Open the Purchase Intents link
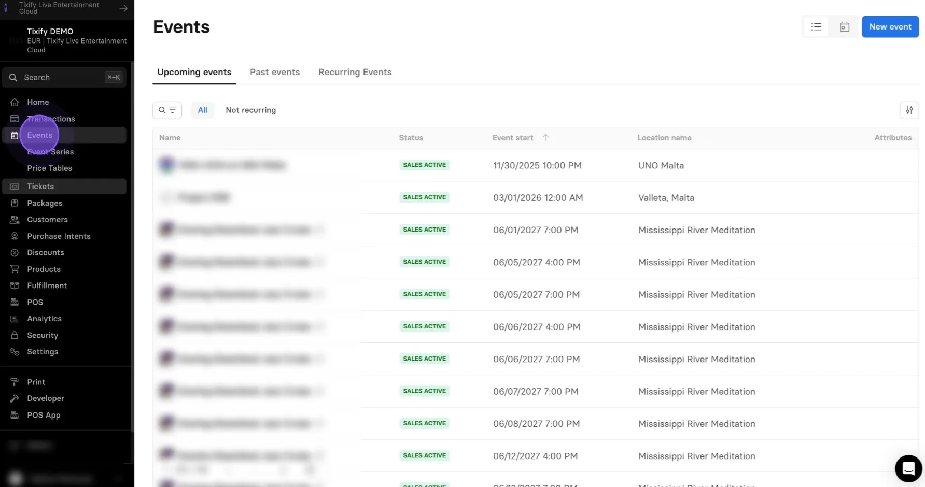925x487 pixels. [x=59, y=236]
